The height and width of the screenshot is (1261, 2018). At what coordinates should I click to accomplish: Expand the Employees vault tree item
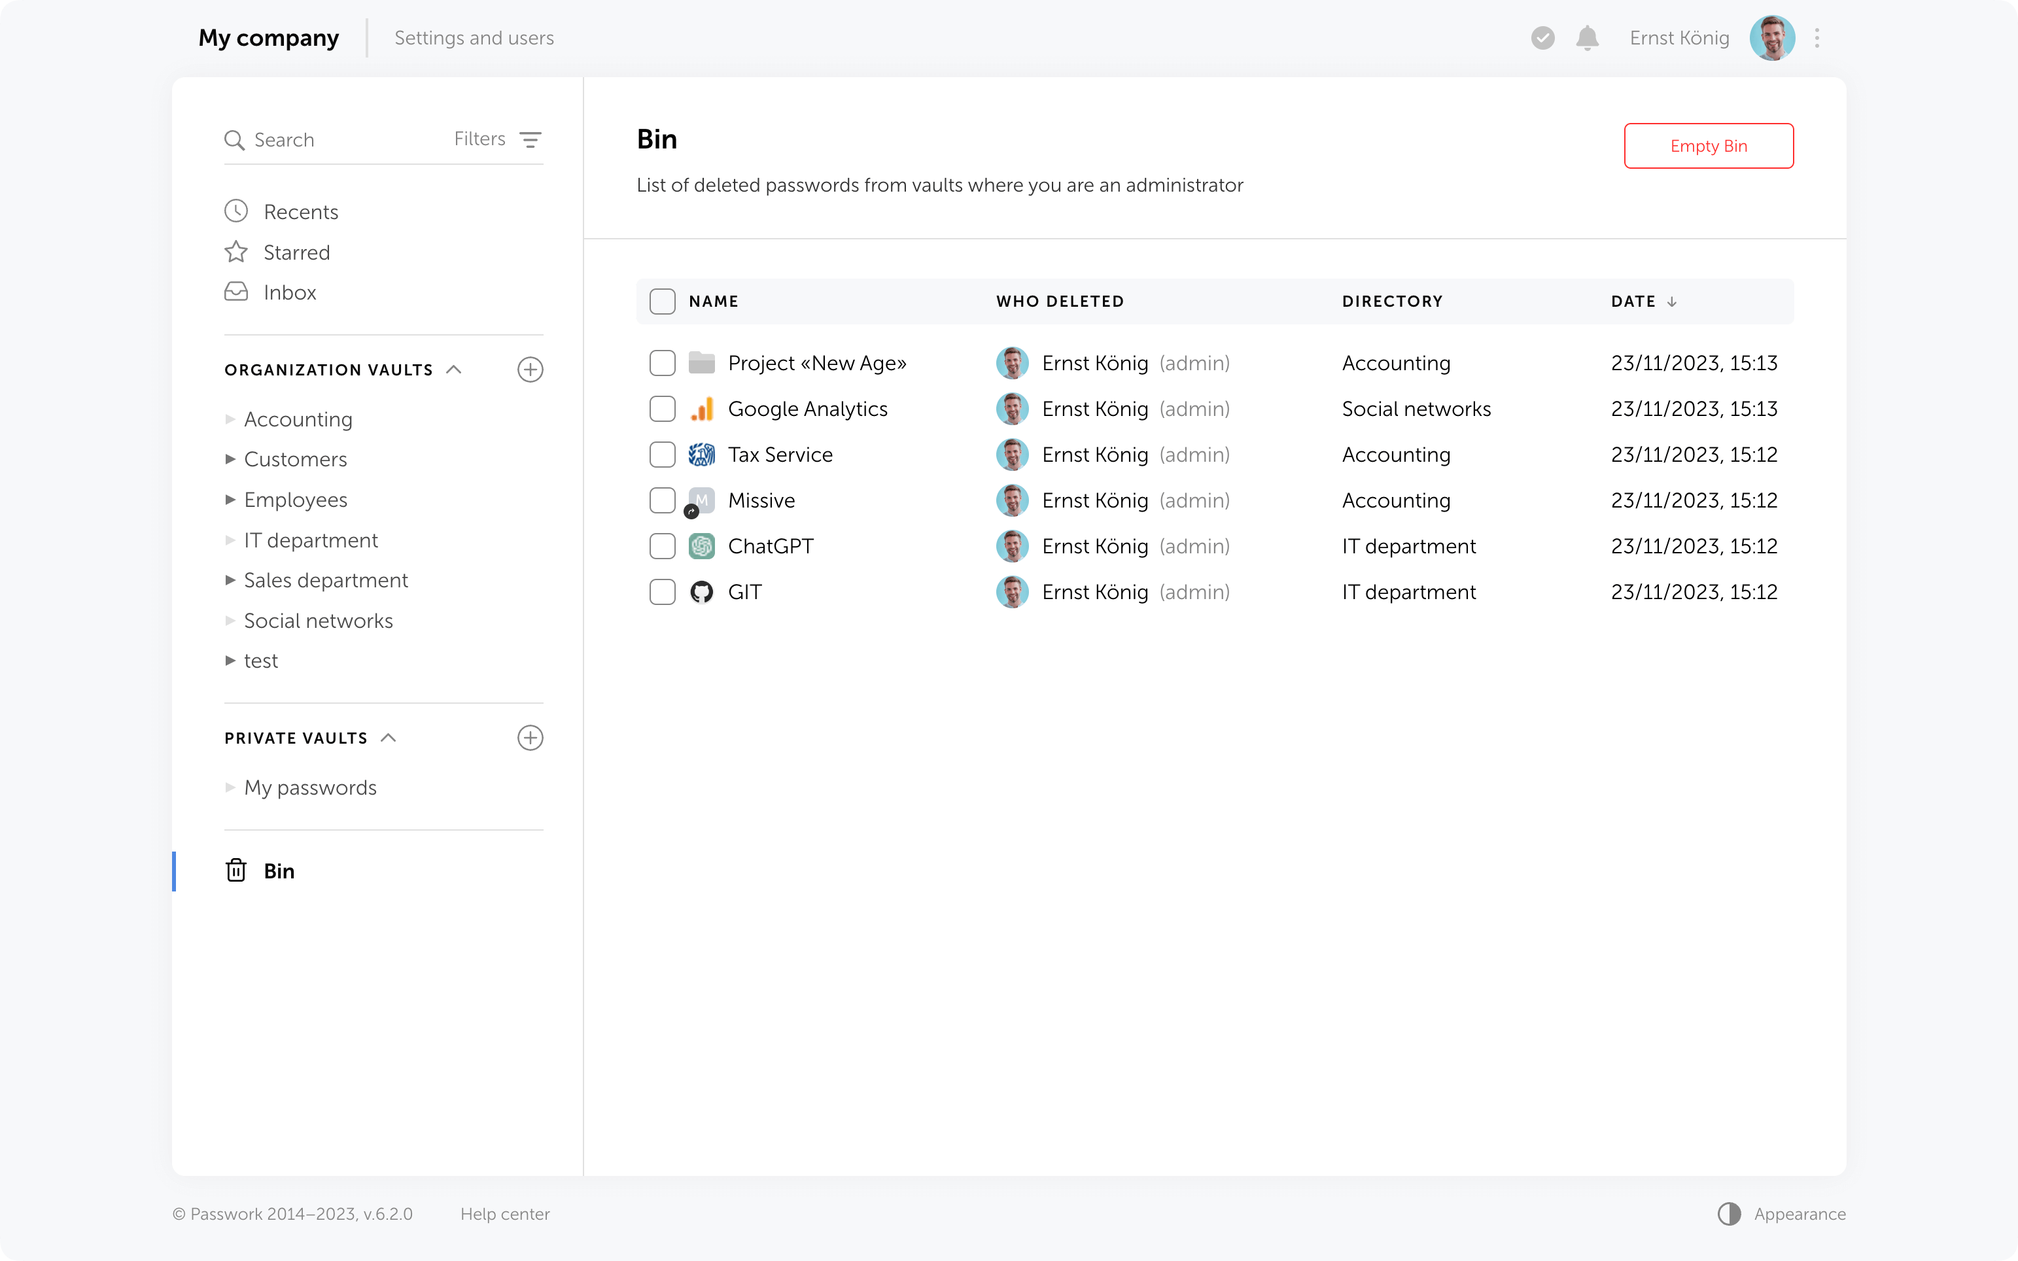pyautogui.click(x=230, y=500)
